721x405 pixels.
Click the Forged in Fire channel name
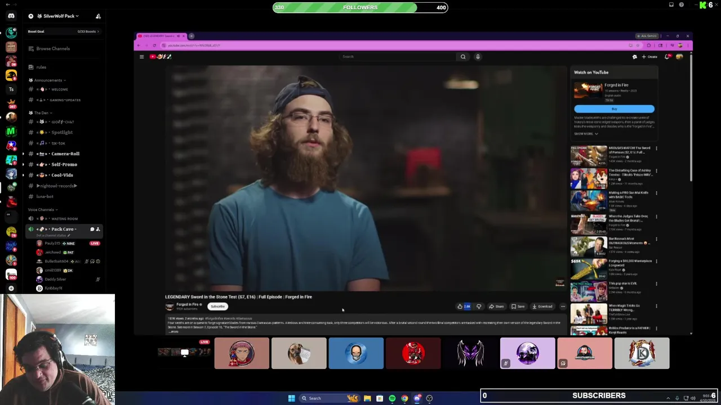[x=188, y=304]
